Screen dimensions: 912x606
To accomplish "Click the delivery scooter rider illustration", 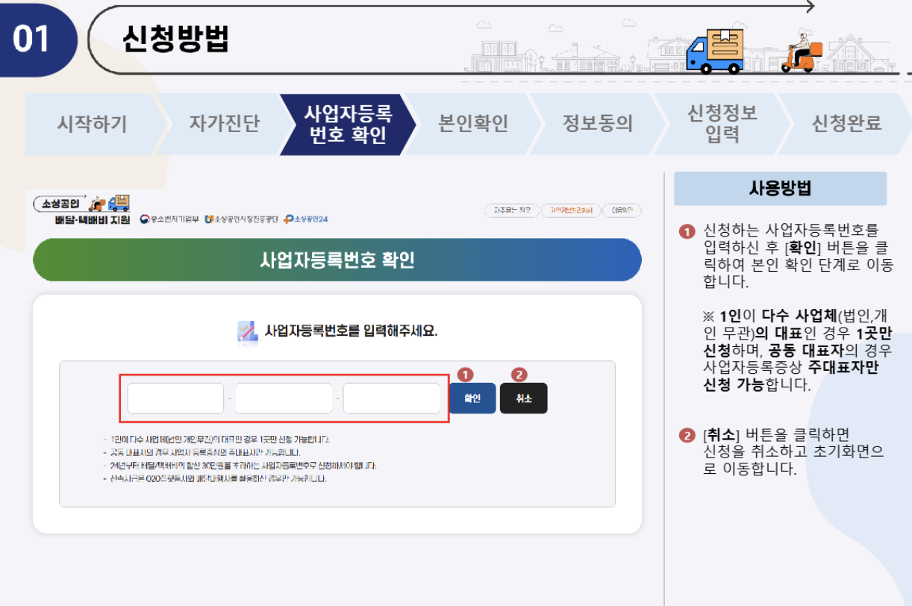I will (802, 50).
